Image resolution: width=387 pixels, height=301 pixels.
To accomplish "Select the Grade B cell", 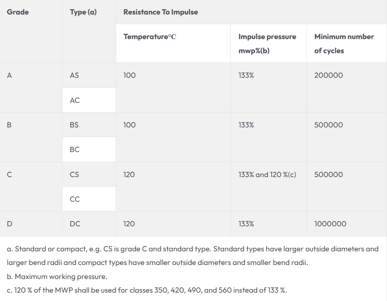I will tap(10, 125).
